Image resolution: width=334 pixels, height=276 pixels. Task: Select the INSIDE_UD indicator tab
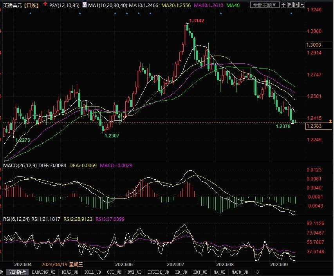(158, 272)
